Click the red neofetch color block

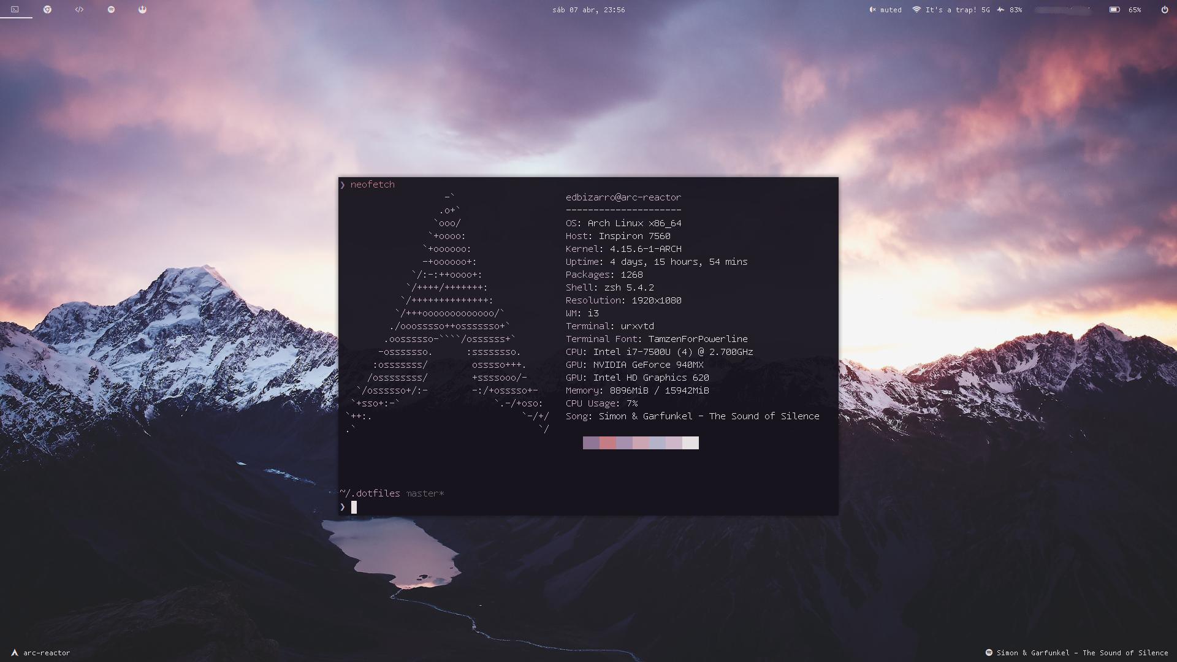[608, 443]
